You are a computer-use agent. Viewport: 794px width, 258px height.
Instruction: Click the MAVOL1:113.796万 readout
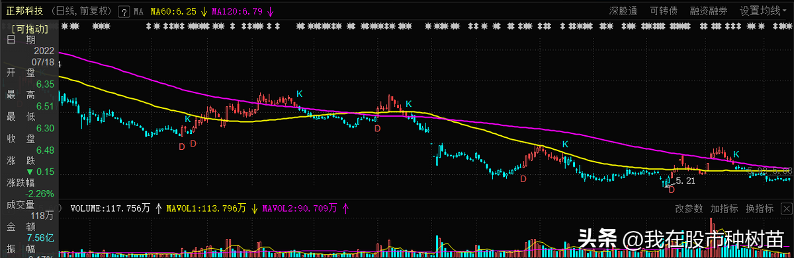(x=206, y=209)
